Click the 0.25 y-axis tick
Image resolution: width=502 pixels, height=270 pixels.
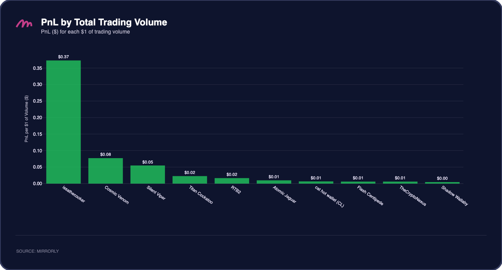point(37,101)
